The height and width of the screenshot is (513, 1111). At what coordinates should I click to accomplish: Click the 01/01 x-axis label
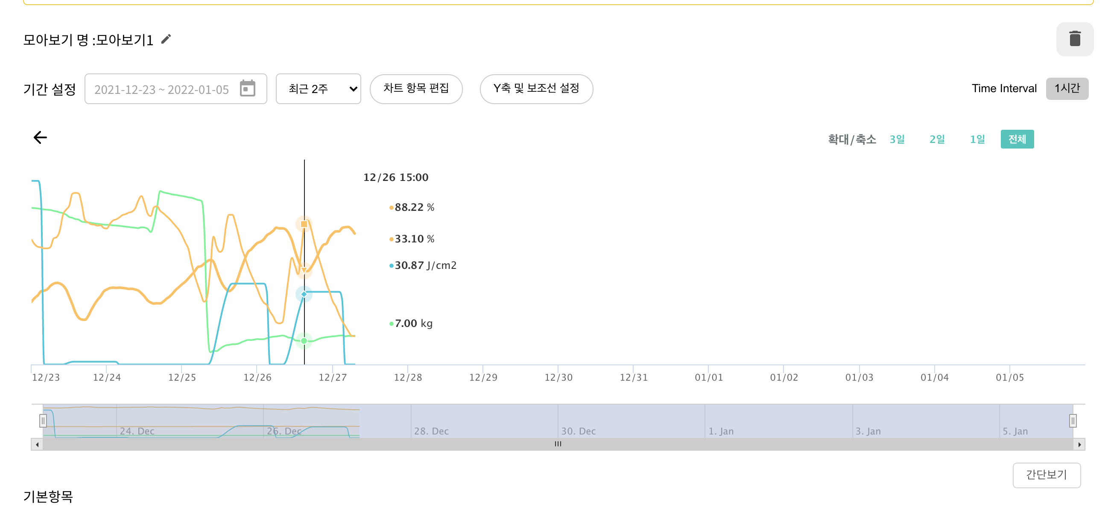click(709, 378)
